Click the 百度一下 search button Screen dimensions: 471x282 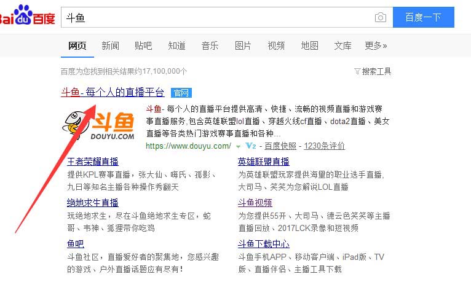coord(424,17)
